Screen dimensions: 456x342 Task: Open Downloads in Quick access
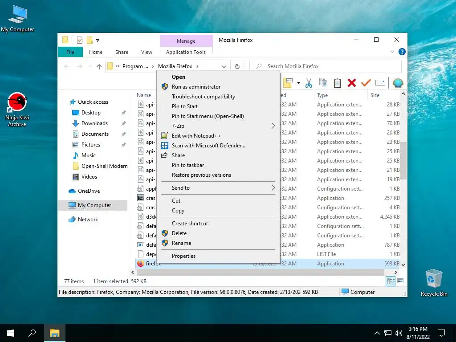(x=94, y=123)
